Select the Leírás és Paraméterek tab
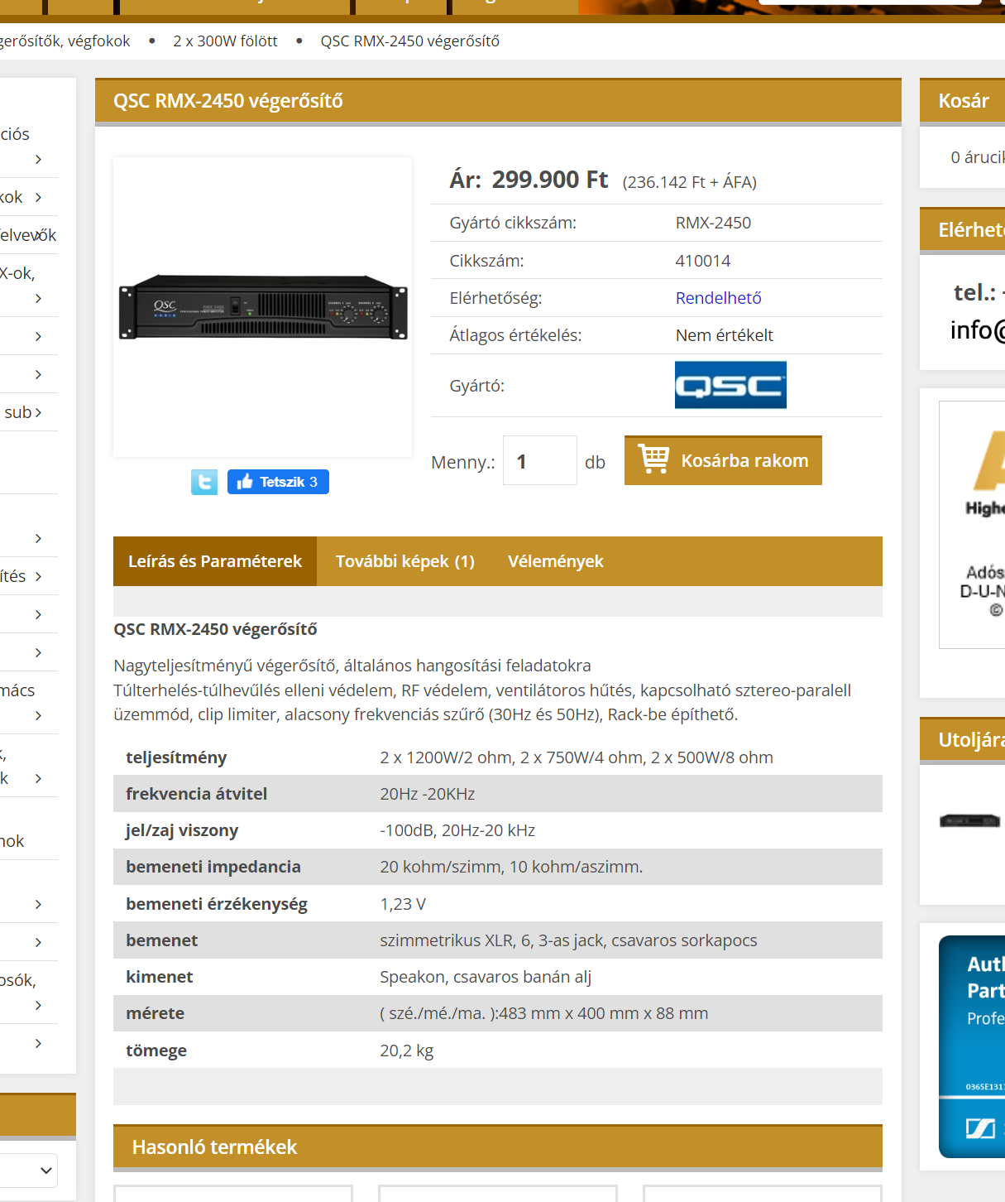The image size is (1005, 1202). coord(215,561)
